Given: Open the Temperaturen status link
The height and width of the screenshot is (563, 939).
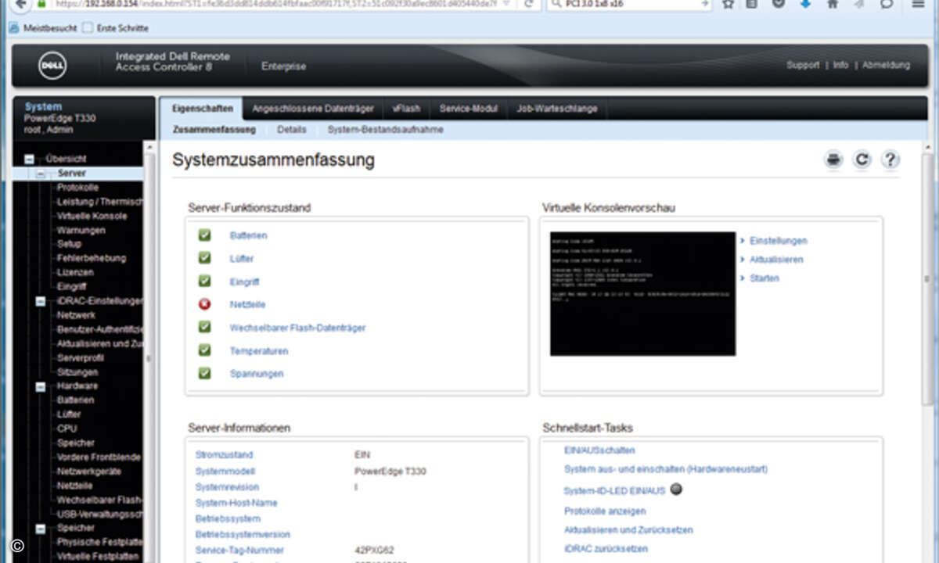Looking at the screenshot, I should point(258,351).
